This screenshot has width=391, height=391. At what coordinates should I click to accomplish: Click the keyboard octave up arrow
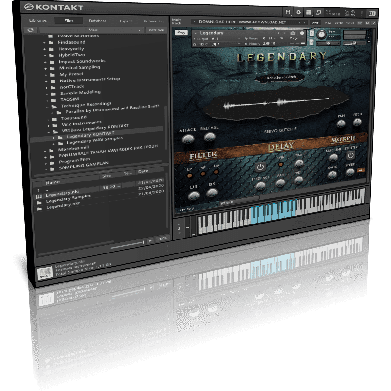179,224
